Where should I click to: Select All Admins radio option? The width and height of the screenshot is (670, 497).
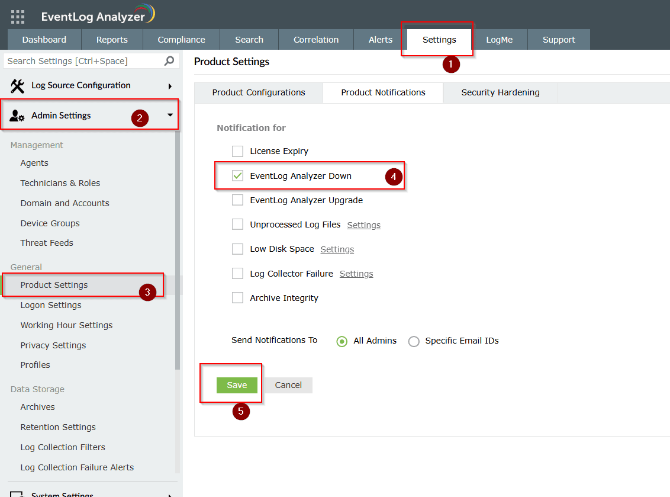342,341
